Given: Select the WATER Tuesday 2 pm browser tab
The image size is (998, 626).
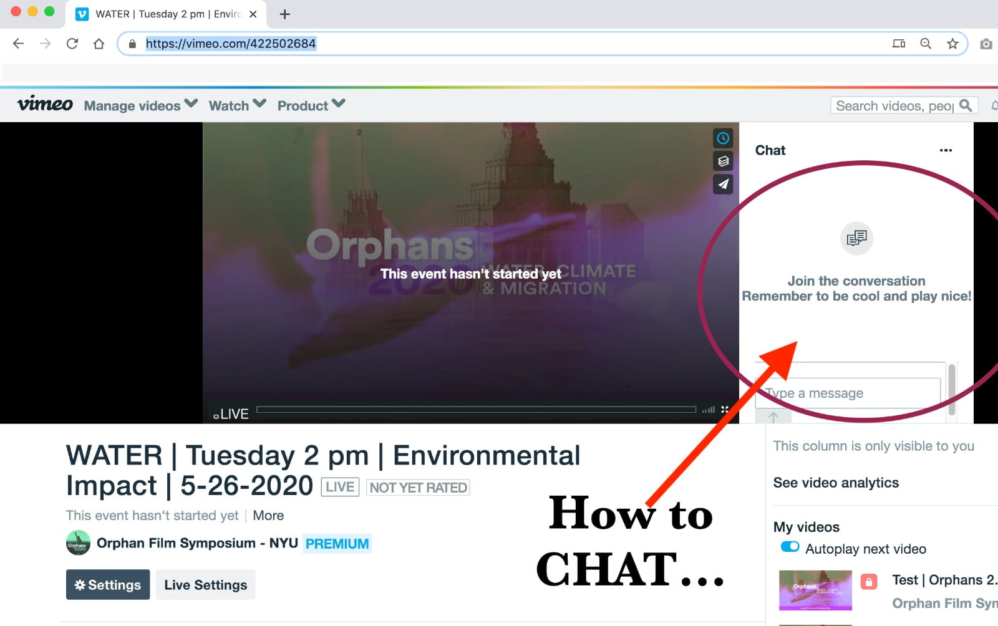Looking at the screenshot, I should click(x=165, y=14).
